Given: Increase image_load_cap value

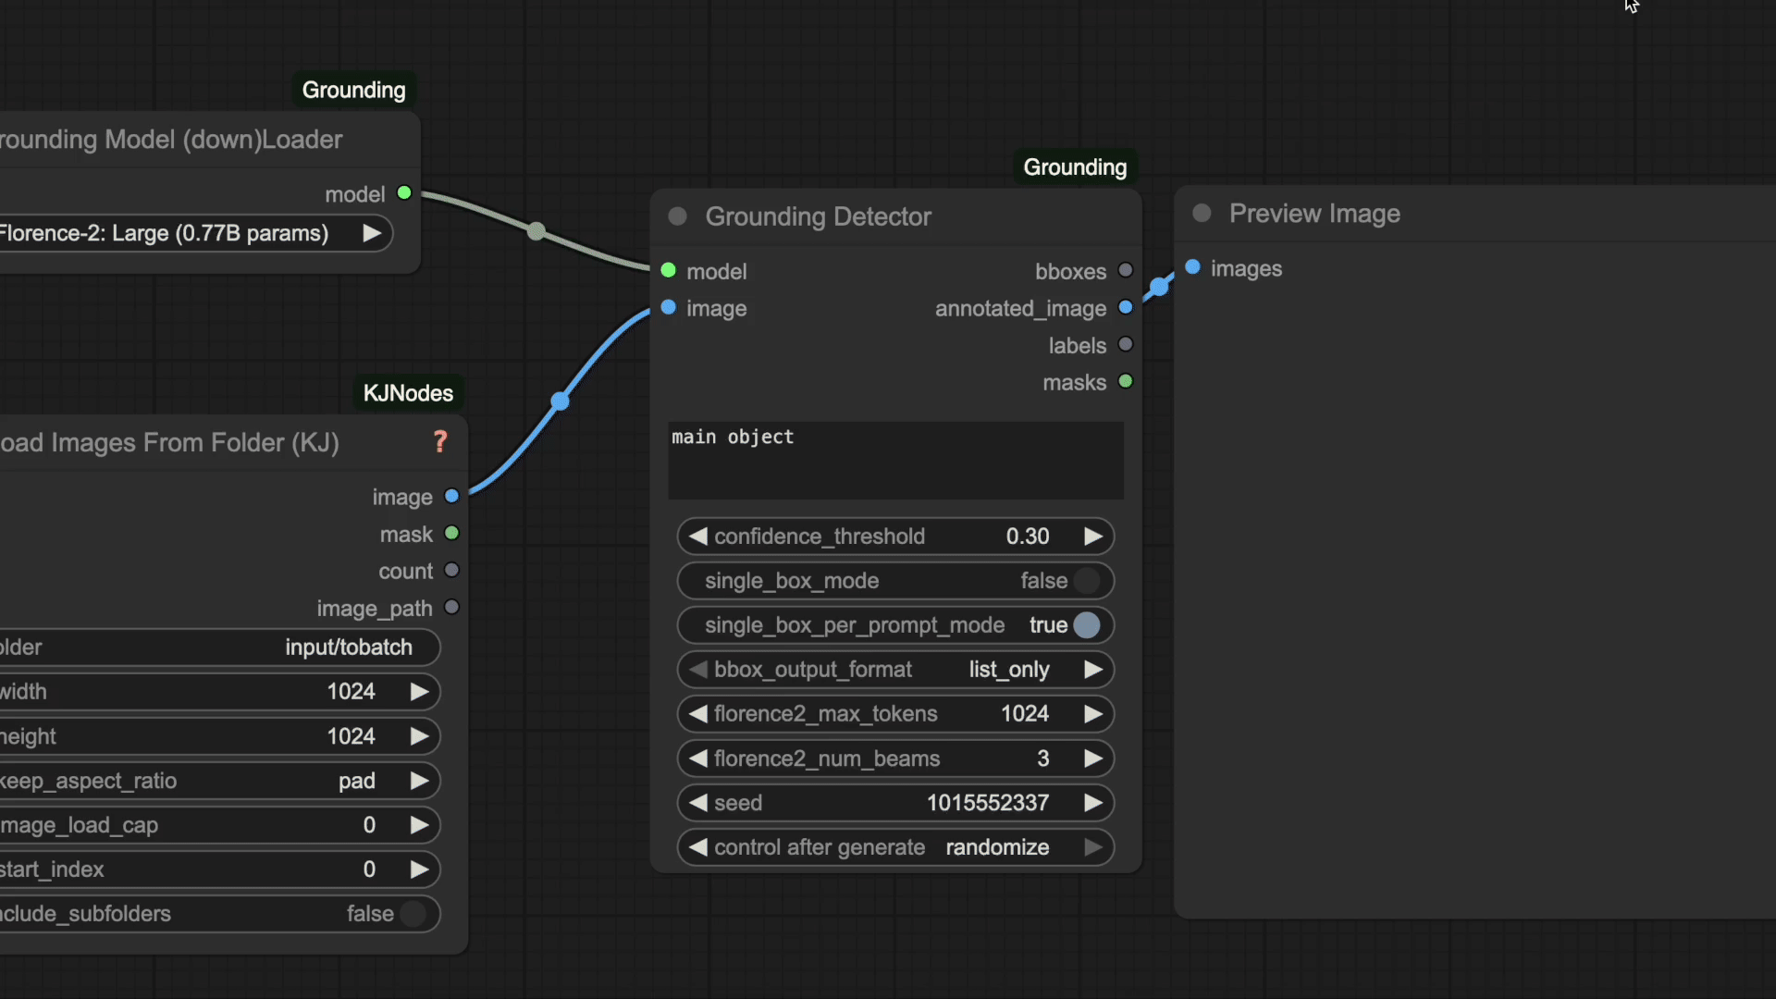Looking at the screenshot, I should coord(419,825).
